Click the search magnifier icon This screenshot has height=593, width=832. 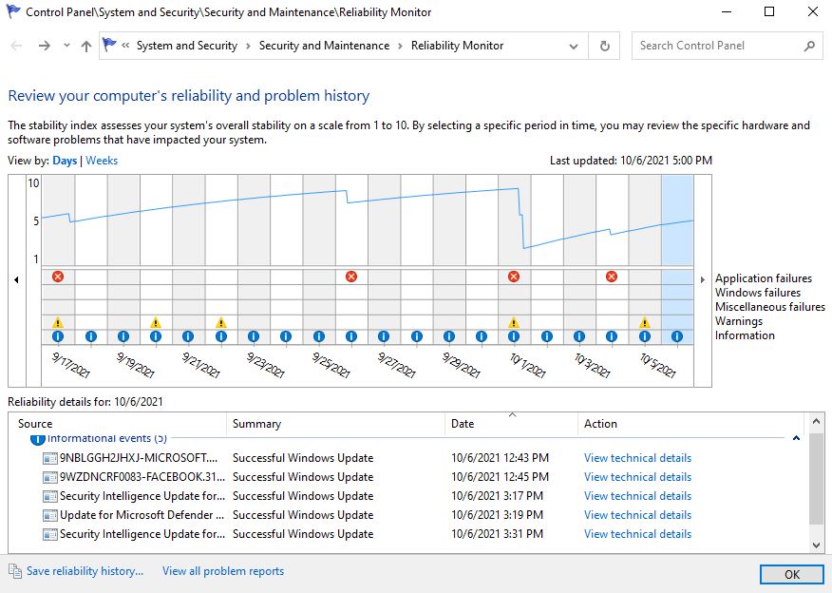[809, 46]
